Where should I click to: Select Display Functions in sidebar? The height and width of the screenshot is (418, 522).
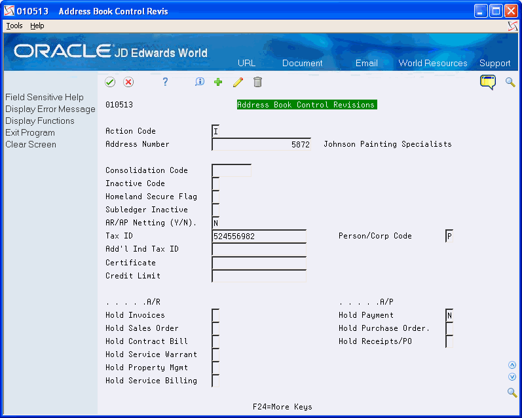tap(39, 121)
